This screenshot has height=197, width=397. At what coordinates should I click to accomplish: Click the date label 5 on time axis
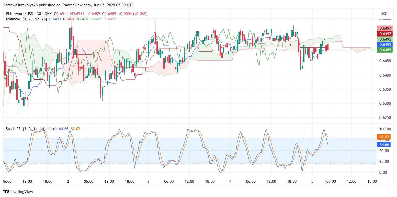pyautogui.click(x=312, y=181)
